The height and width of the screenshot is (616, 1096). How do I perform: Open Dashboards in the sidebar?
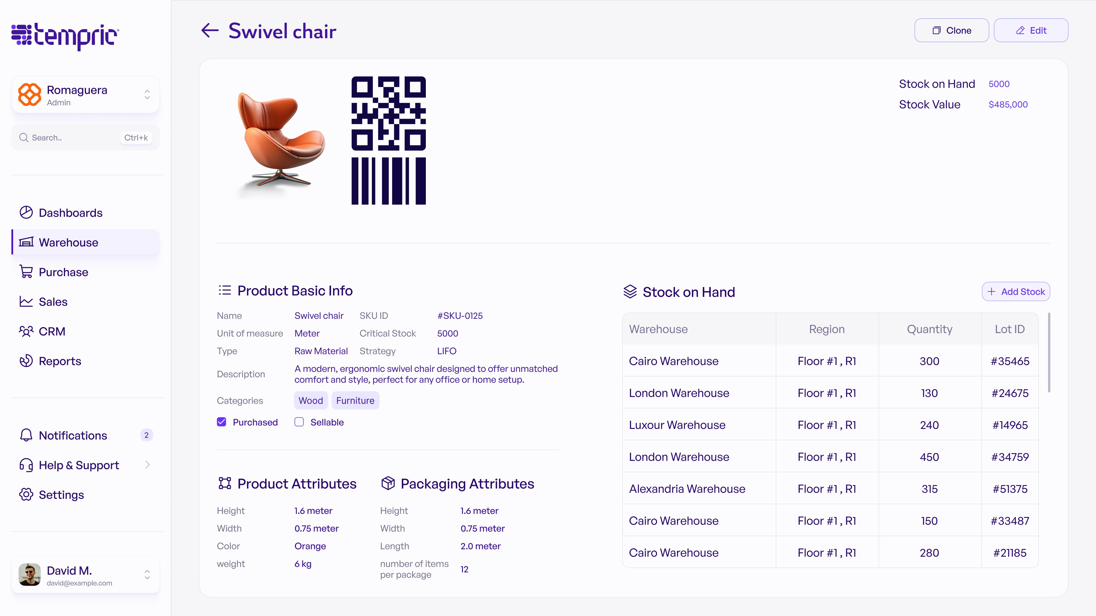tap(86, 212)
